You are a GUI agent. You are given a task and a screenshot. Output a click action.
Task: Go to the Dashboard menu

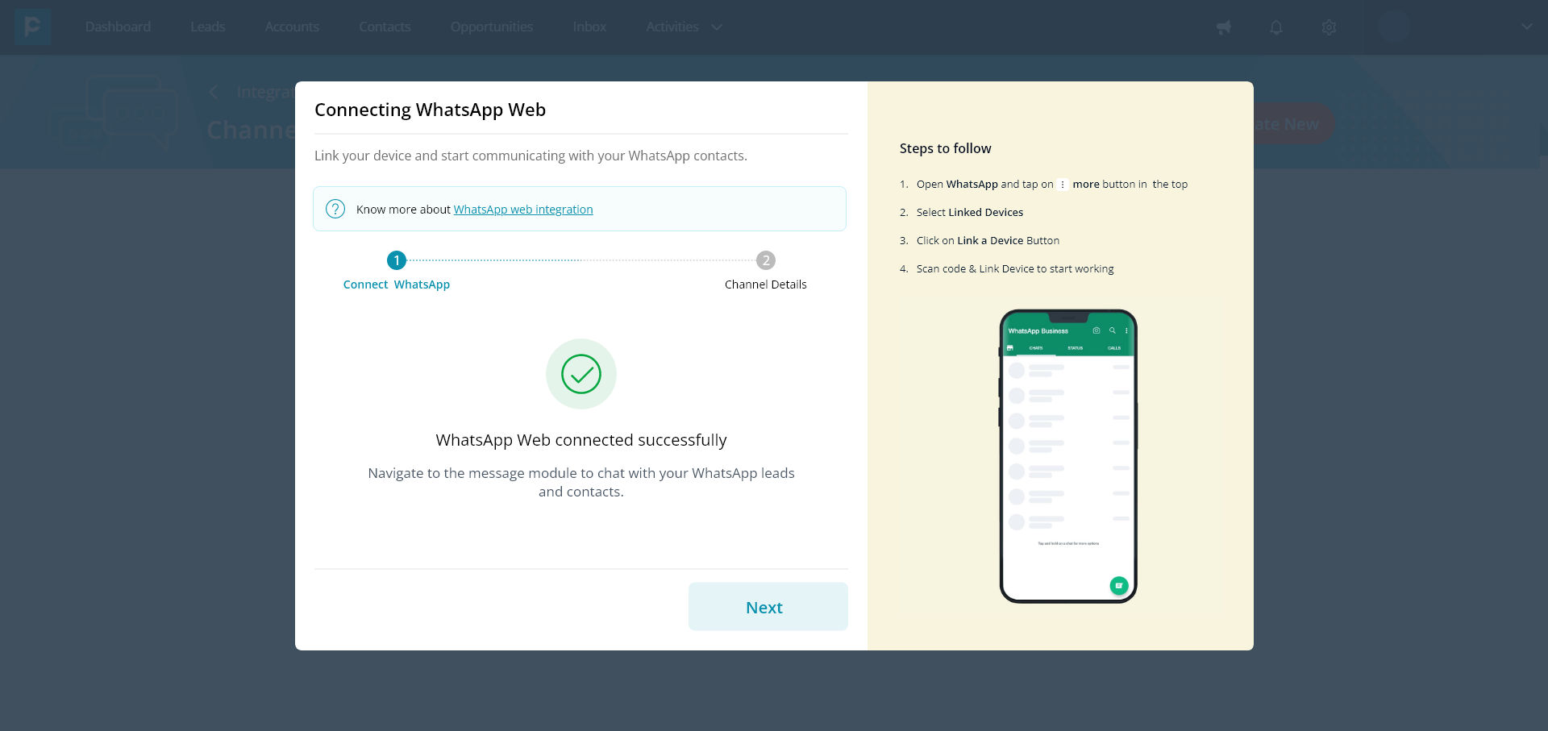[118, 27]
